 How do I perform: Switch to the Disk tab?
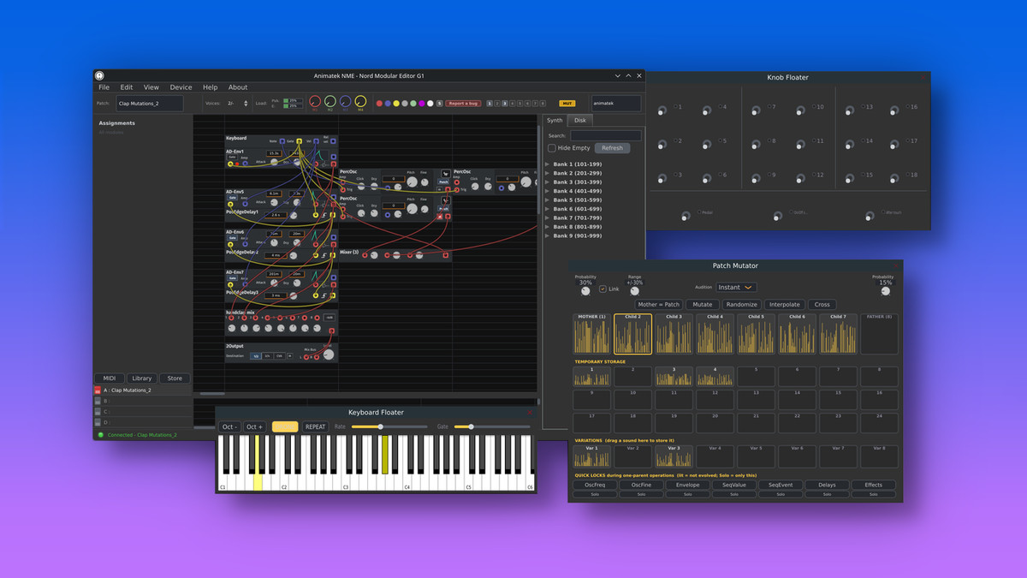click(580, 121)
